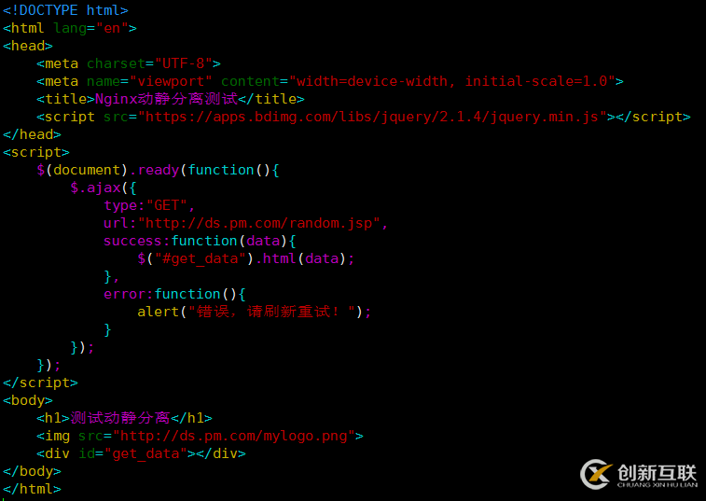Click the alert error message string
This screenshot has height=501, width=706.
(271, 312)
